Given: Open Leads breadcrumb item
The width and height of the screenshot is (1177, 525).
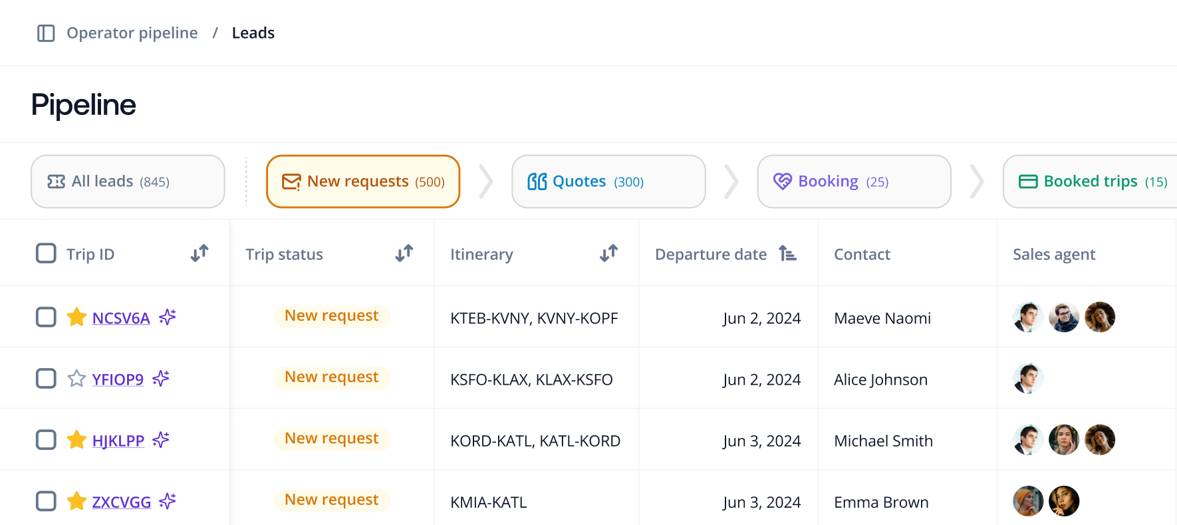Looking at the screenshot, I should point(253,33).
